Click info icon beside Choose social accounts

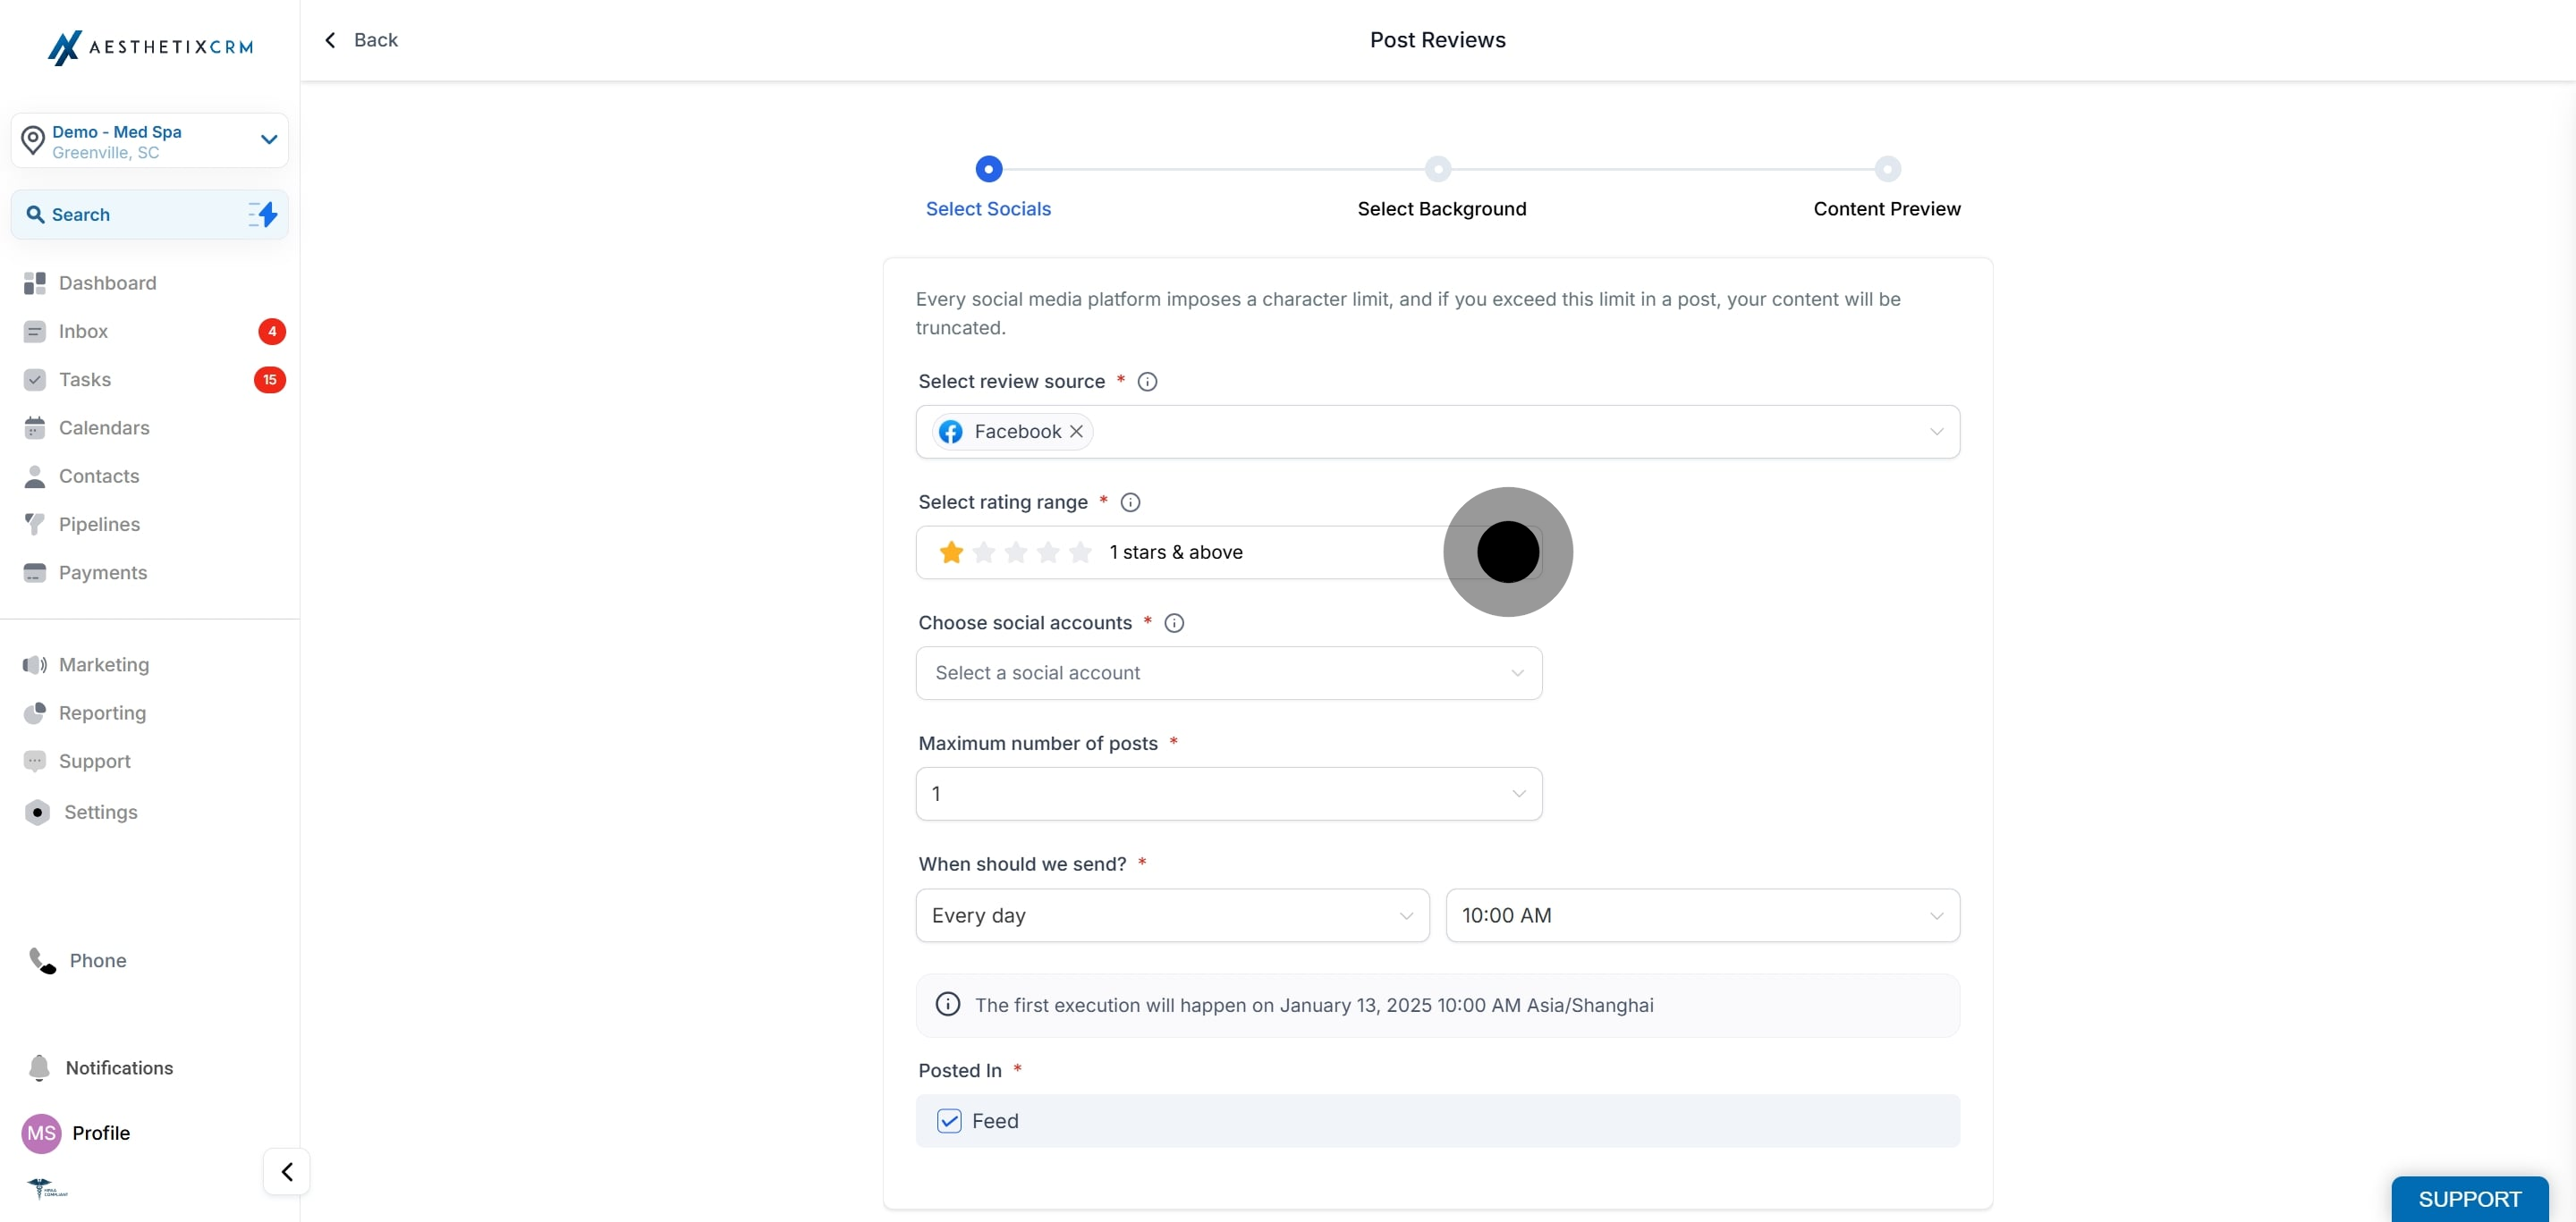pyautogui.click(x=1174, y=623)
